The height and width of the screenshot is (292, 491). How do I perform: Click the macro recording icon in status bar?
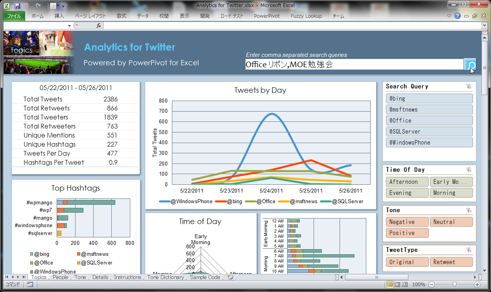[30, 285]
